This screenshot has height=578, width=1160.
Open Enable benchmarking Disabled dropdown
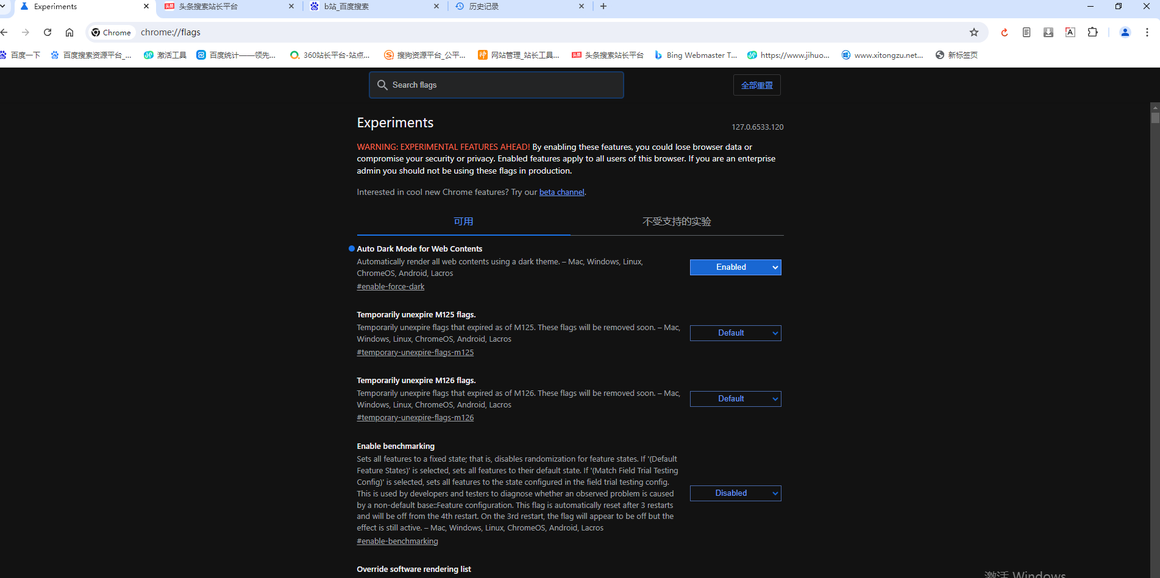pyautogui.click(x=735, y=493)
